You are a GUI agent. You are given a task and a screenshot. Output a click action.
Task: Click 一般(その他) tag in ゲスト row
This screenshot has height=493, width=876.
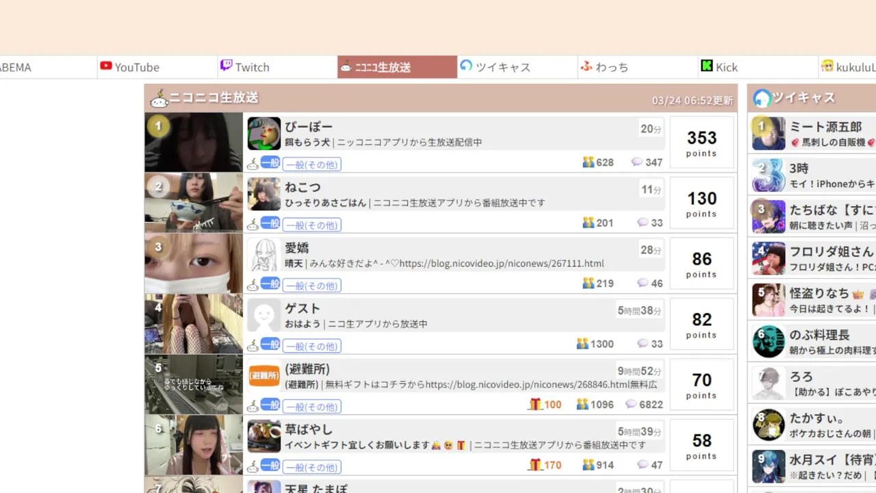[312, 346]
